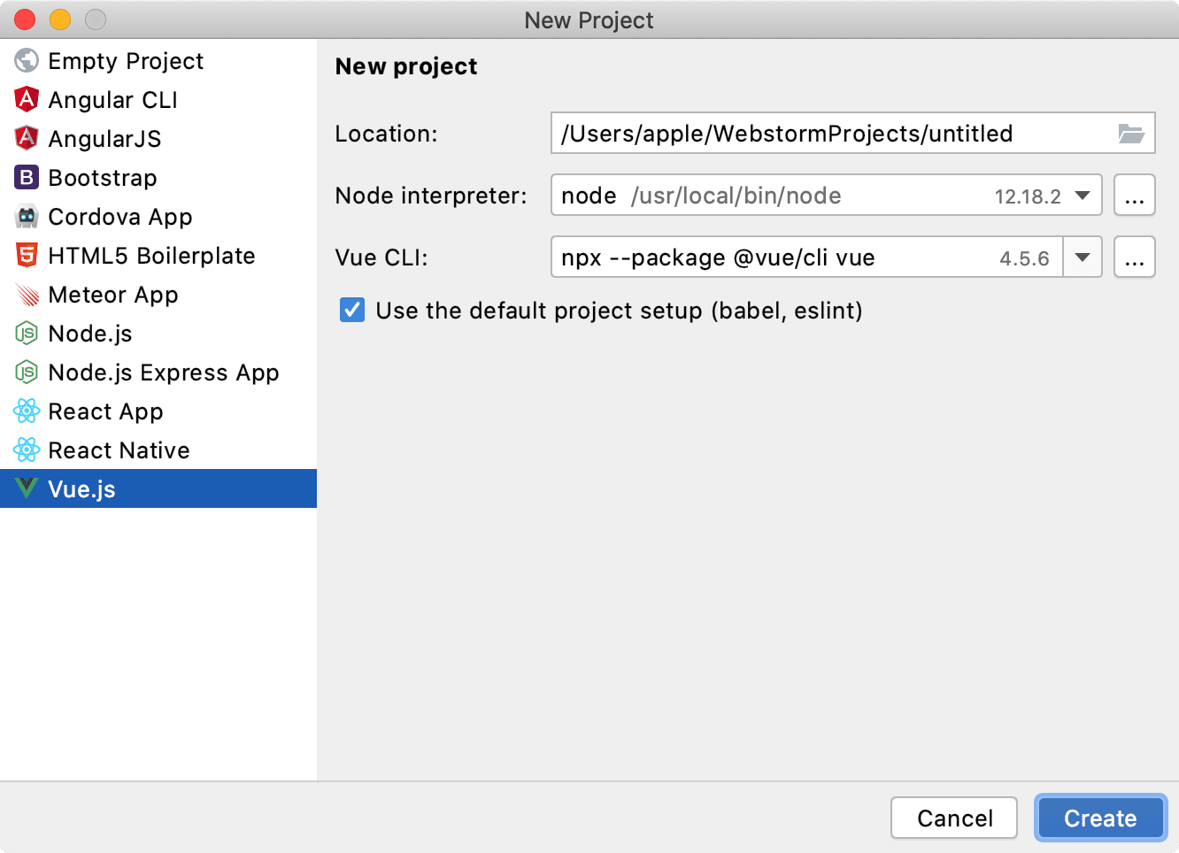
Task: Browse for Vue CLI package with ellipsis button
Action: click(x=1135, y=257)
